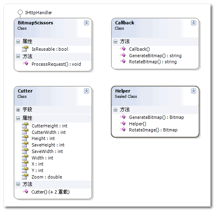Click the GenerateBitmap string method icon

click(123, 55)
